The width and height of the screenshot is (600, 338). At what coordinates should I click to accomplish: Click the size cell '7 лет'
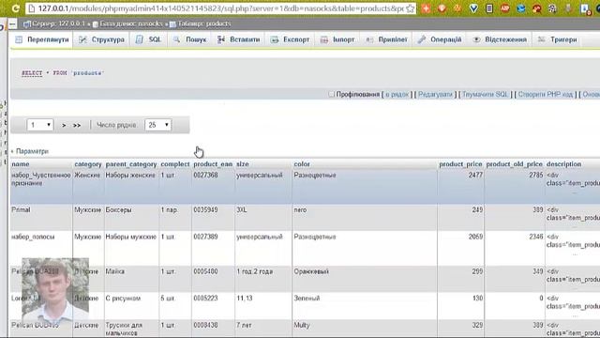coord(244,325)
